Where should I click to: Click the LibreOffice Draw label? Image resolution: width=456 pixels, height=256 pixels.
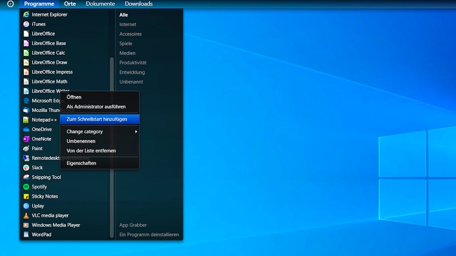pyautogui.click(x=49, y=62)
